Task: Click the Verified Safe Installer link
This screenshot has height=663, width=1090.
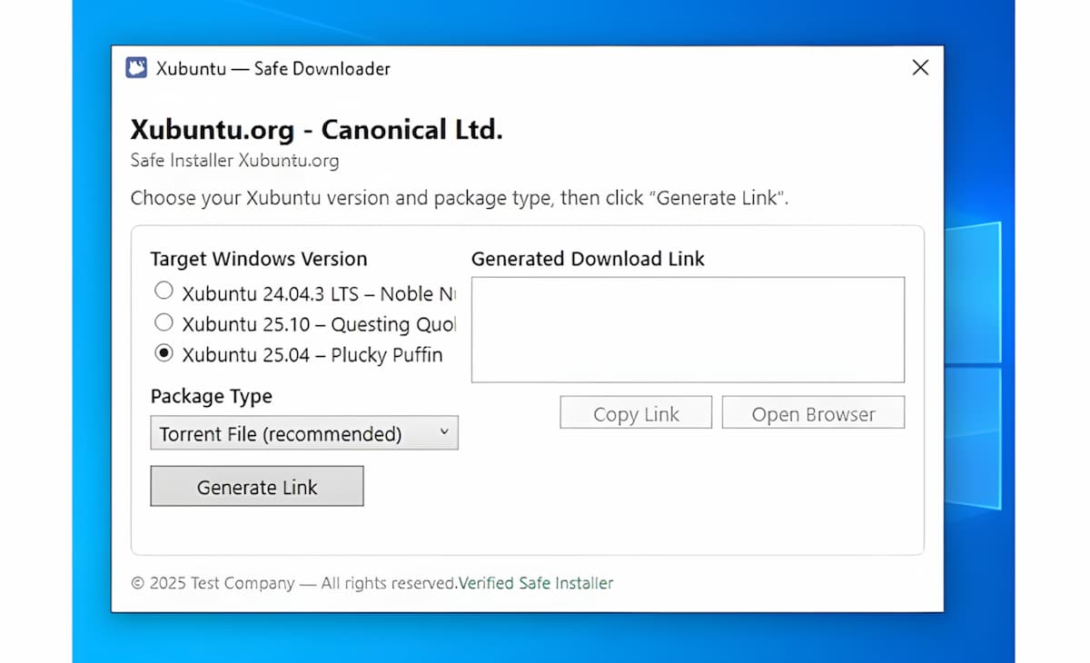Action: (x=536, y=583)
